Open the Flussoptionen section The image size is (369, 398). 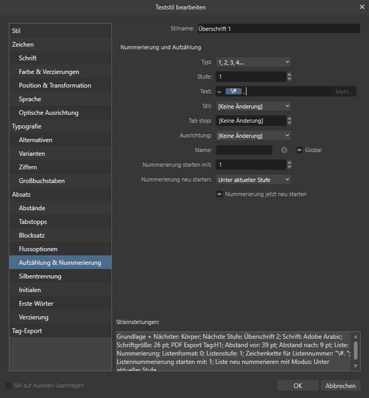(61, 249)
